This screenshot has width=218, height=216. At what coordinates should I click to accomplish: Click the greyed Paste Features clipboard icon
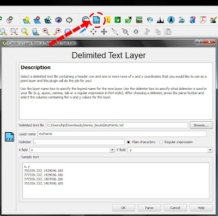tap(168, 32)
